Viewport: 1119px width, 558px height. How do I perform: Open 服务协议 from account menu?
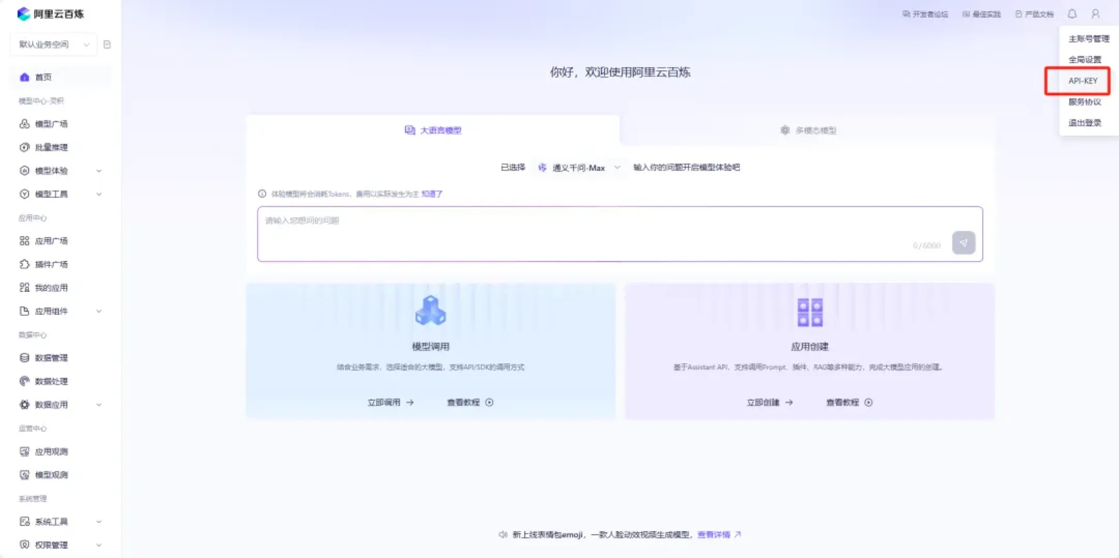1085,102
